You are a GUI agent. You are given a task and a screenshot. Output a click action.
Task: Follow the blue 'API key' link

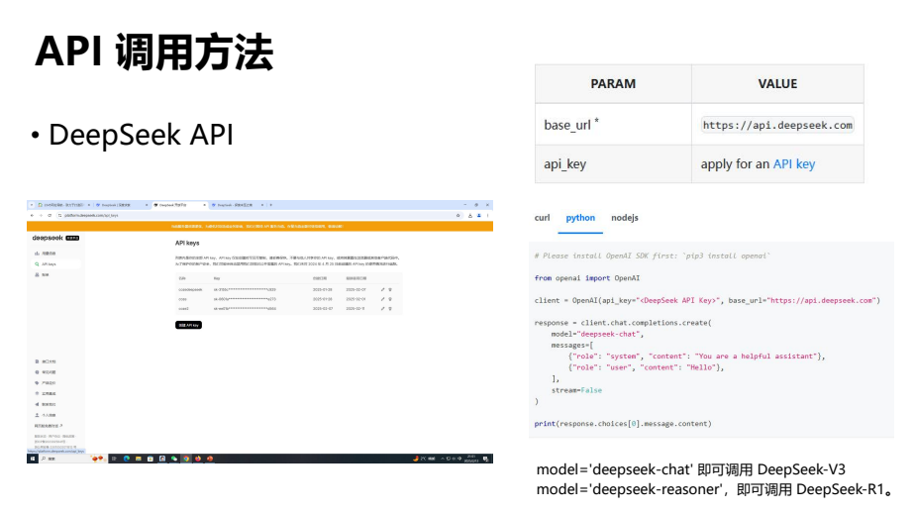[794, 164]
